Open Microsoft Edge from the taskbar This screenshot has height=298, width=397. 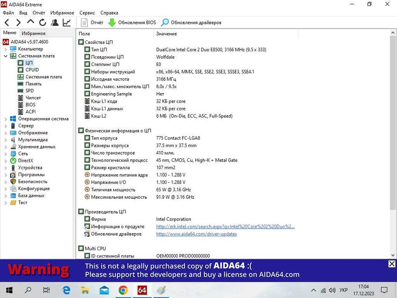pos(66,290)
